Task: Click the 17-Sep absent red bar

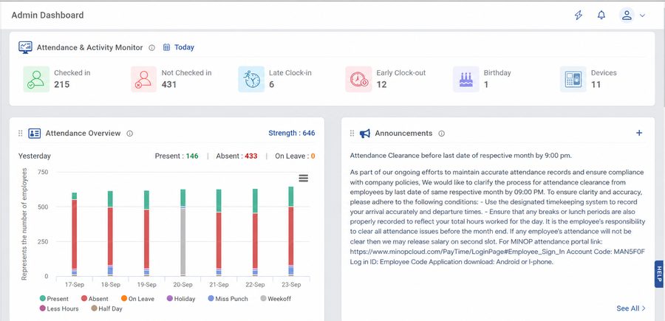Action: pyautogui.click(x=74, y=234)
